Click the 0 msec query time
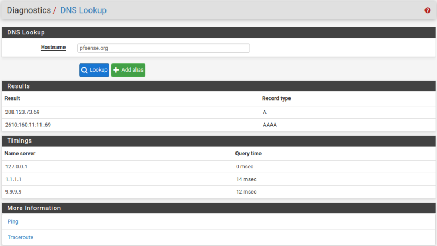This screenshot has width=437, height=246. coord(245,167)
